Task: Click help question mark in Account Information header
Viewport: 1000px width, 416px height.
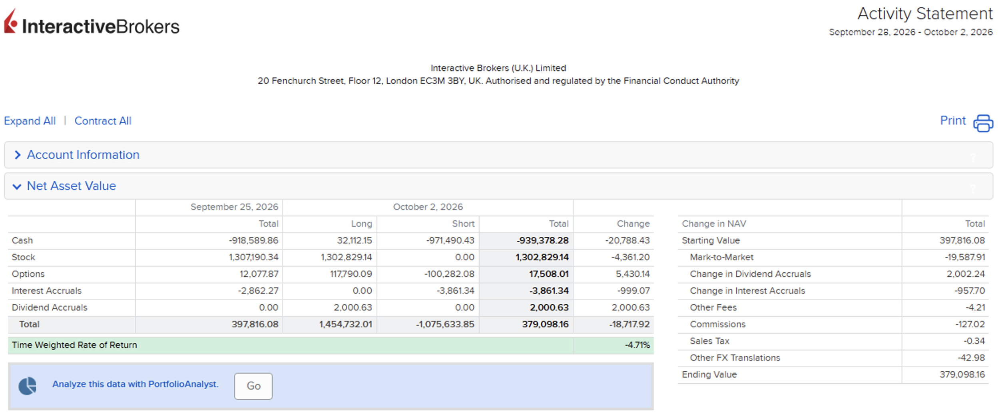Action: (973, 157)
